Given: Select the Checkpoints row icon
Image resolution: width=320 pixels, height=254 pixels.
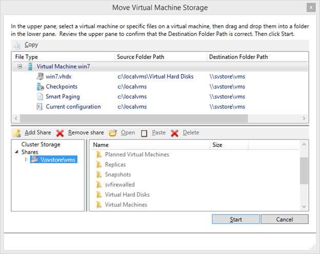Looking at the screenshot, I should point(41,87).
